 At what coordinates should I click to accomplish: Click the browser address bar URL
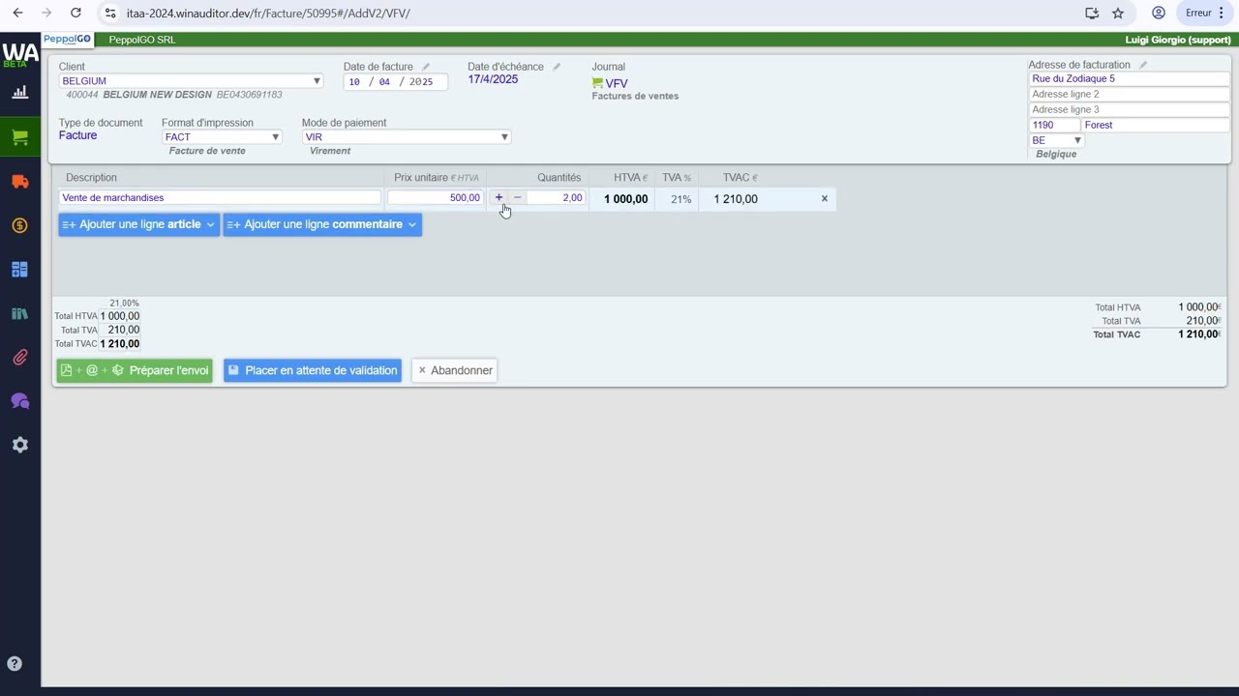coord(268,14)
